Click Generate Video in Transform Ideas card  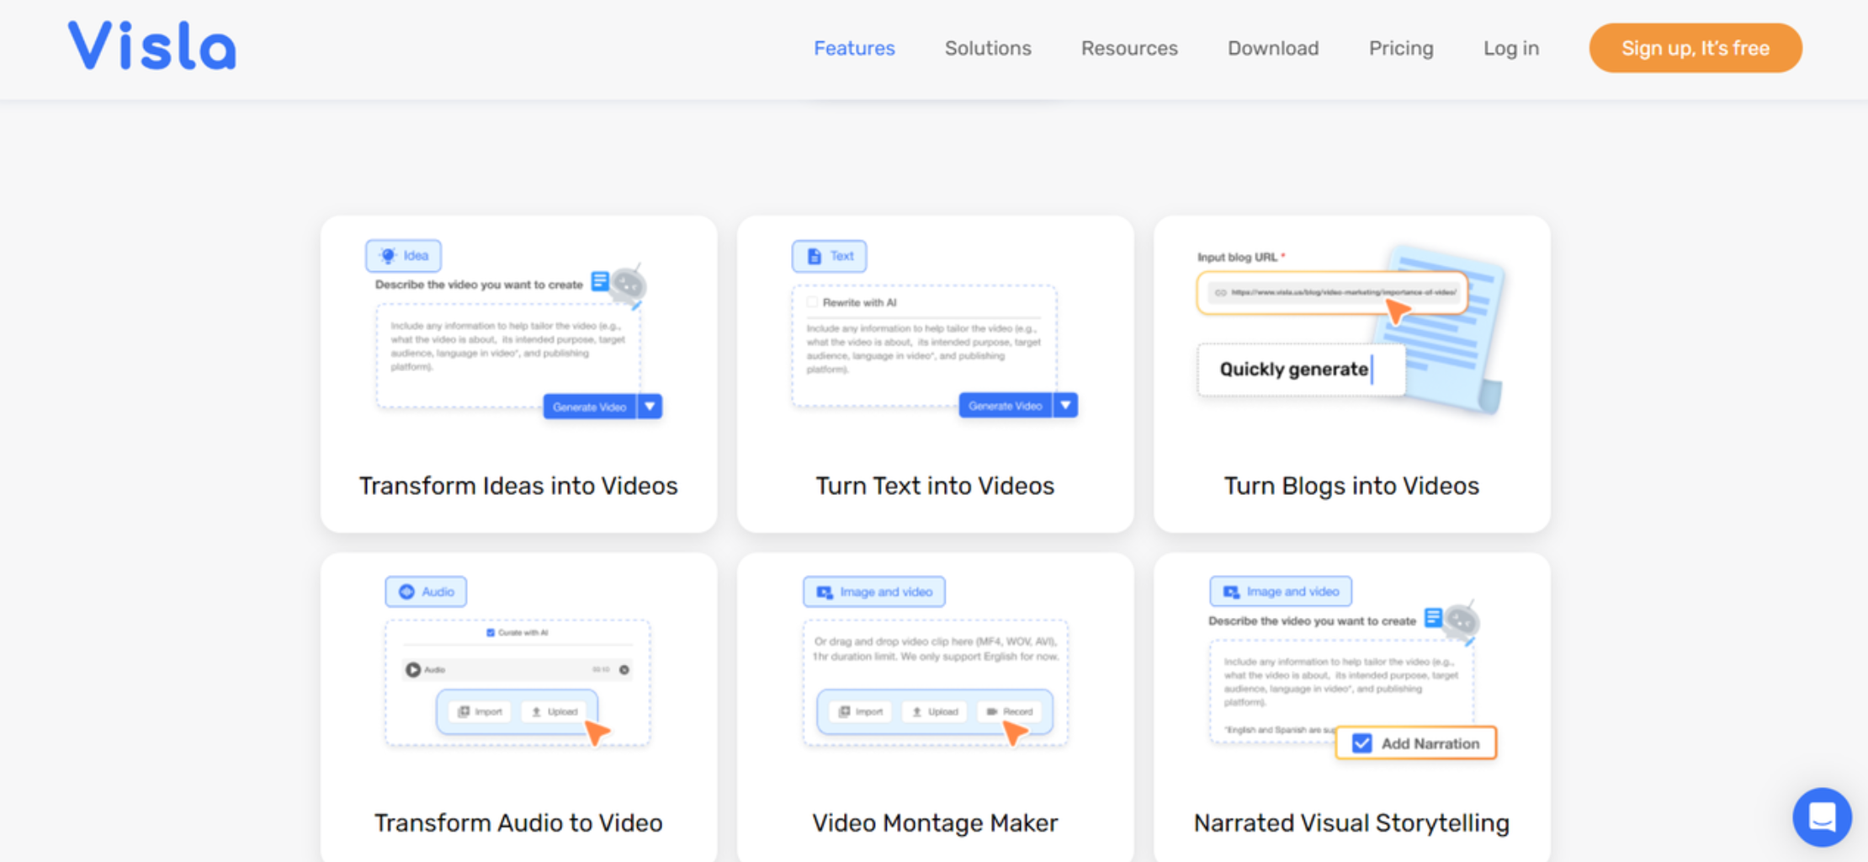click(590, 407)
